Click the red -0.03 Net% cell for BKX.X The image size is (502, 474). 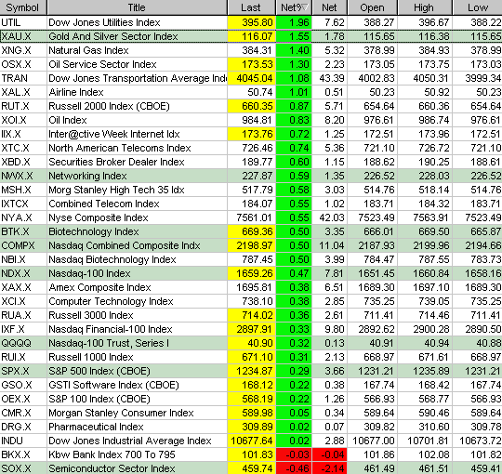point(294,454)
